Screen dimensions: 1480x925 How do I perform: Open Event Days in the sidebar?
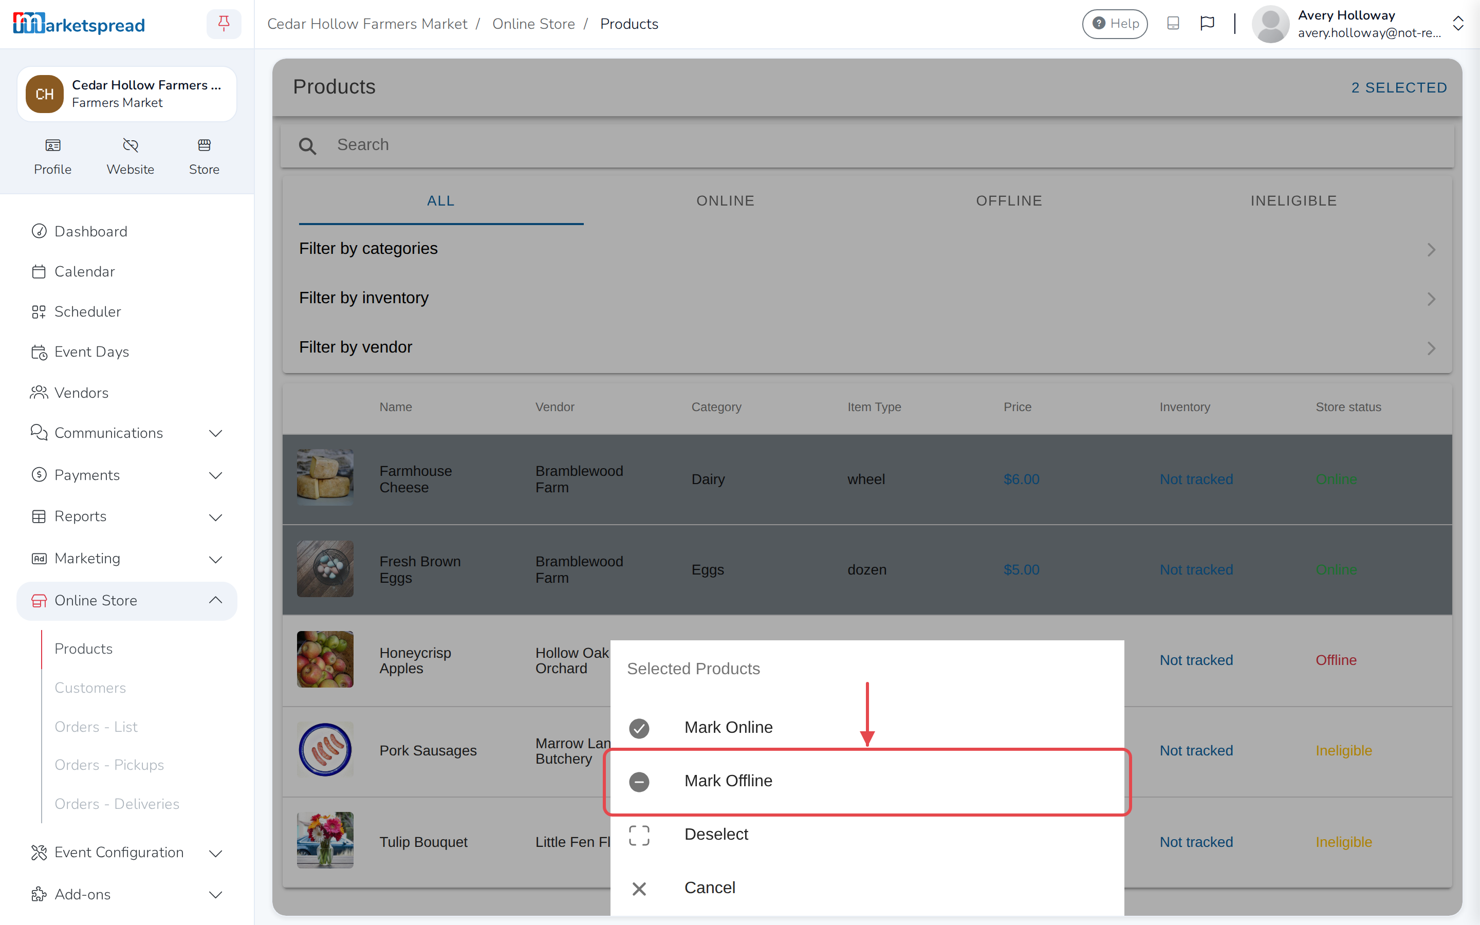[x=126, y=352]
